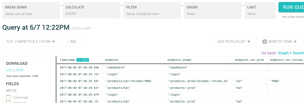
Task: Click the query title to edit
Action: click(x=36, y=27)
